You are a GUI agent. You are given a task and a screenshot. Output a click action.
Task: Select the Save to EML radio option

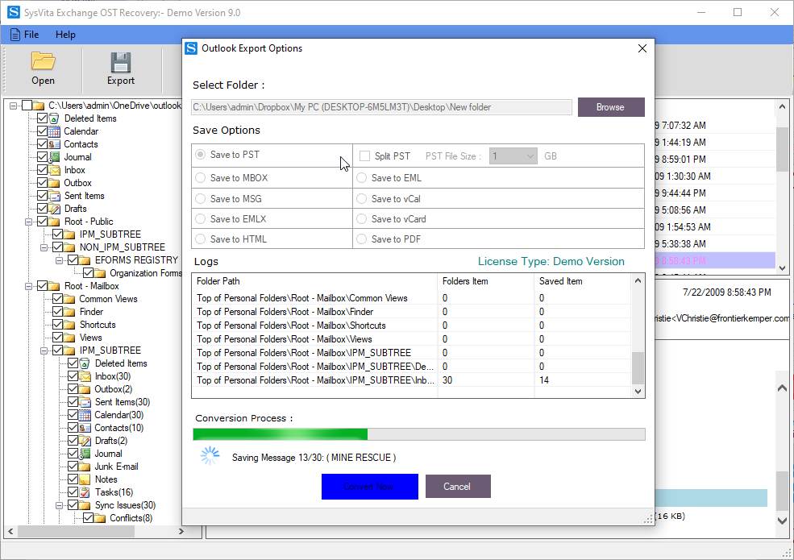362,178
